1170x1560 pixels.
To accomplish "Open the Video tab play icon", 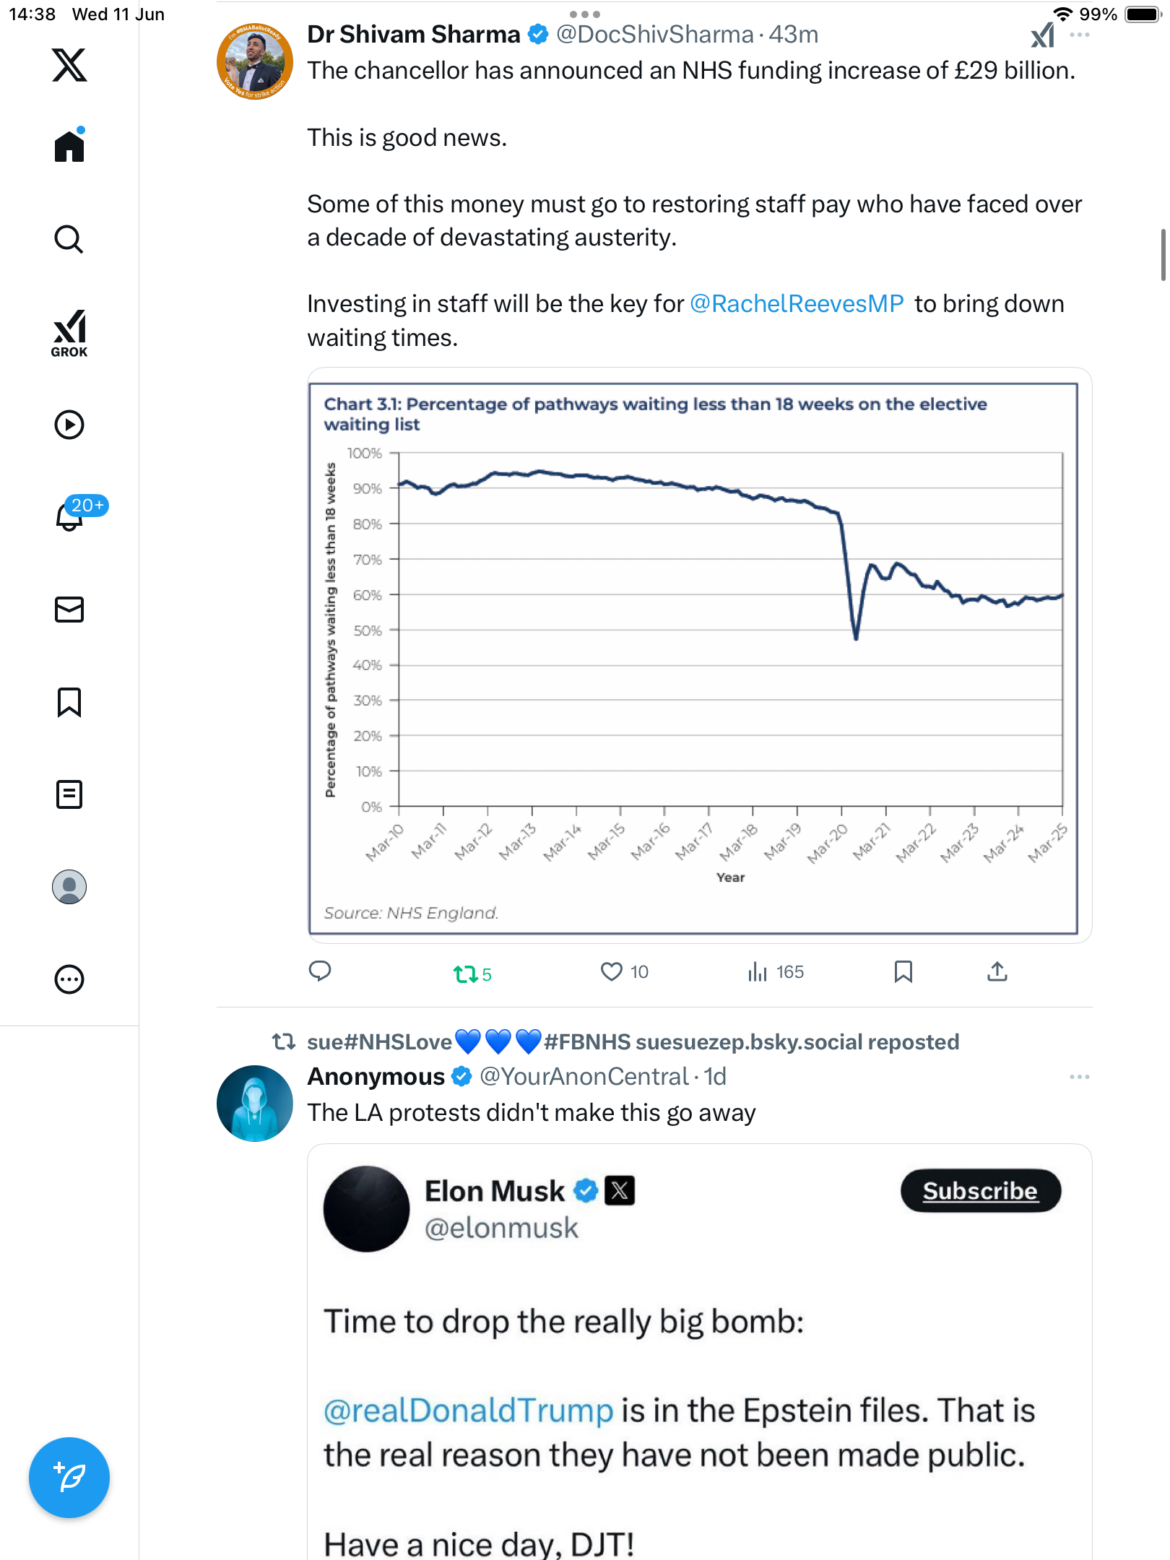I will click(69, 425).
